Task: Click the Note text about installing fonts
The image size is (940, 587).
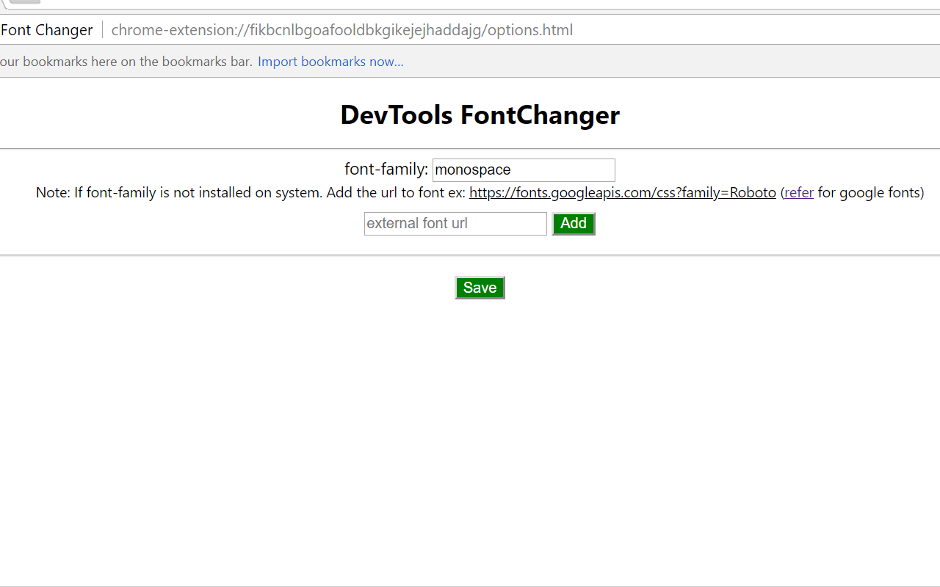Action: (250, 192)
